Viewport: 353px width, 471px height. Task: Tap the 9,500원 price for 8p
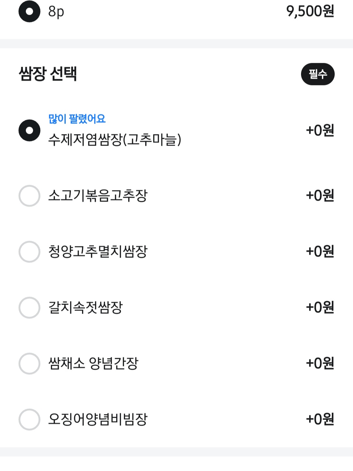[x=310, y=11]
